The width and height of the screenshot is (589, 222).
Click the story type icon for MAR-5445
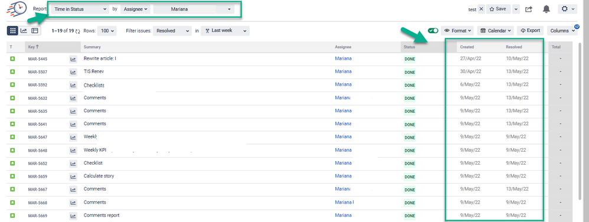pyautogui.click(x=12, y=58)
